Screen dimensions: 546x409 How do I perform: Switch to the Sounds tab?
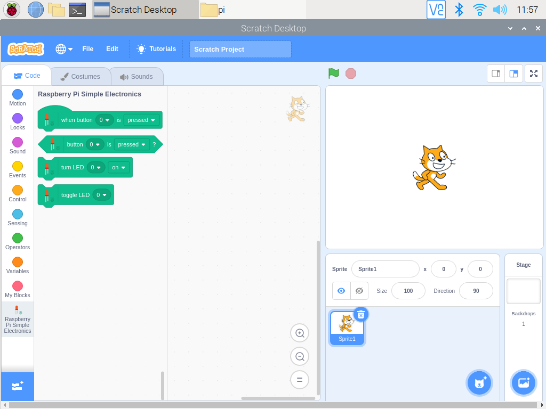pos(136,77)
